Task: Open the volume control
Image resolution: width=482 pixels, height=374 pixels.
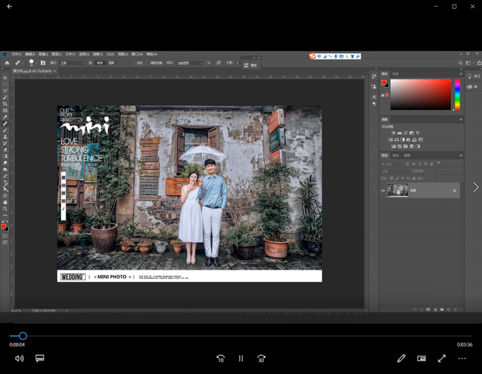Action: 19,359
